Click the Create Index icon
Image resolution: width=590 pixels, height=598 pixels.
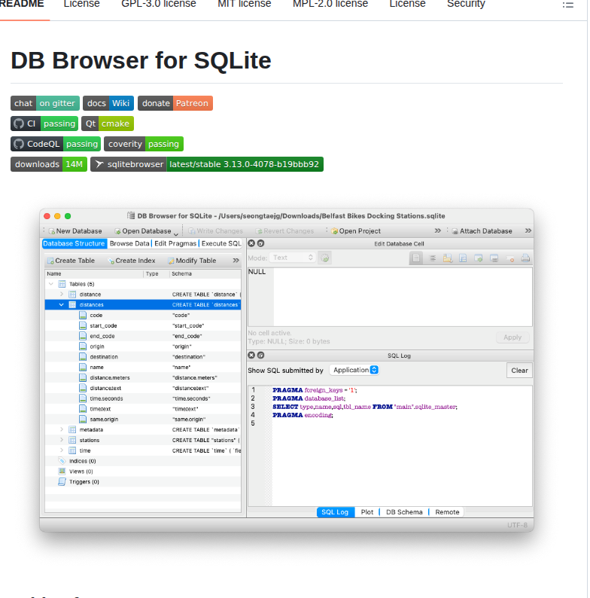click(x=111, y=261)
